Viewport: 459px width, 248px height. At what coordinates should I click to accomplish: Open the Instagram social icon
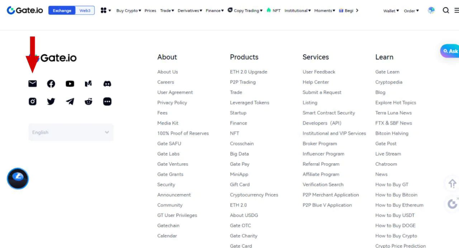point(33,102)
